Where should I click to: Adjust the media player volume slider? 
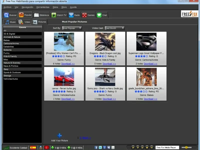(x=186, y=147)
